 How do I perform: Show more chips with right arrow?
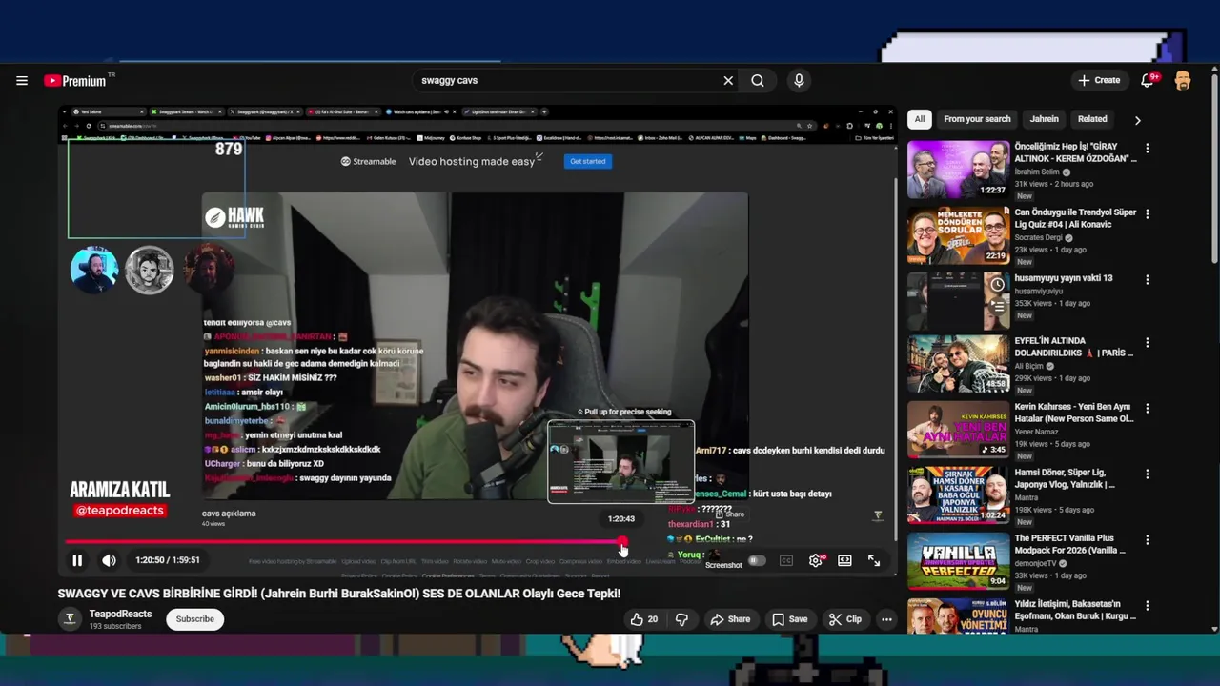(x=1137, y=120)
